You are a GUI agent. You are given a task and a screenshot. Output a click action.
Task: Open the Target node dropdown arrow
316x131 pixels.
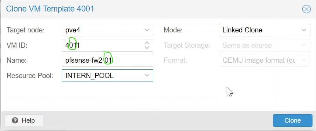point(147,30)
